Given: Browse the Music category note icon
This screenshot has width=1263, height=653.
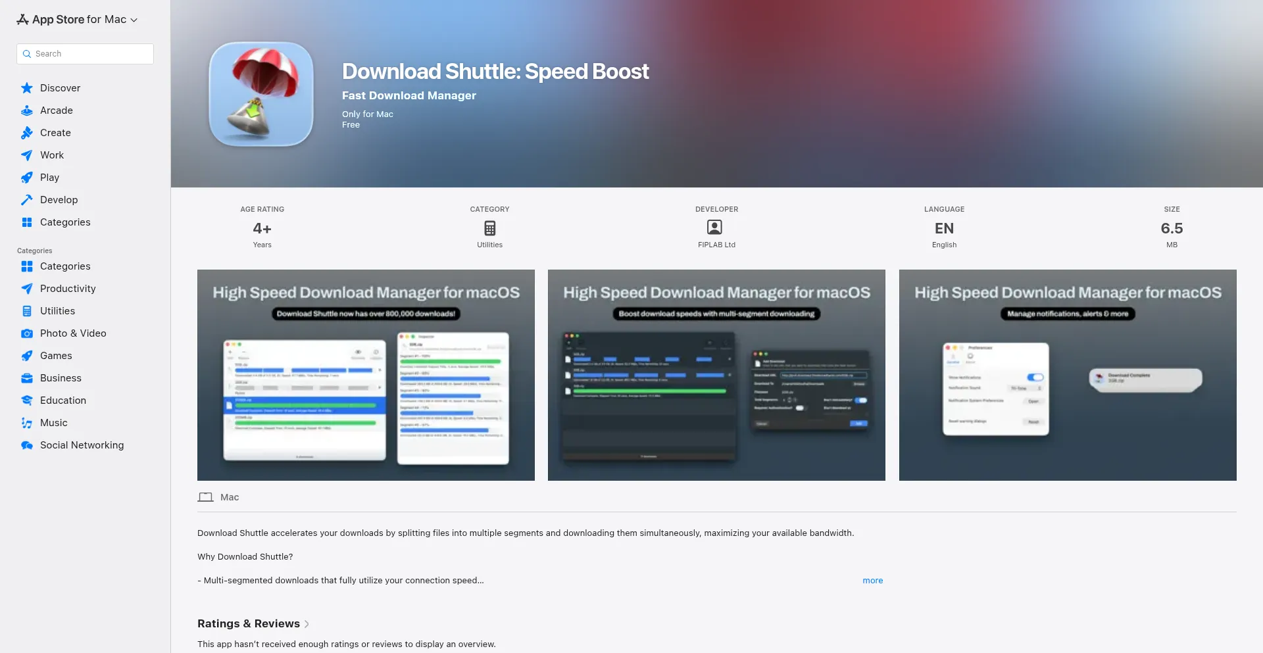Looking at the screenshot, I should [x=27, y=423].
